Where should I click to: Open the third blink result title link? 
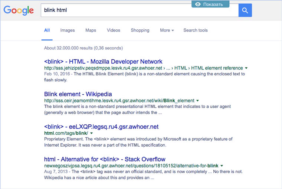click(101, 127)
